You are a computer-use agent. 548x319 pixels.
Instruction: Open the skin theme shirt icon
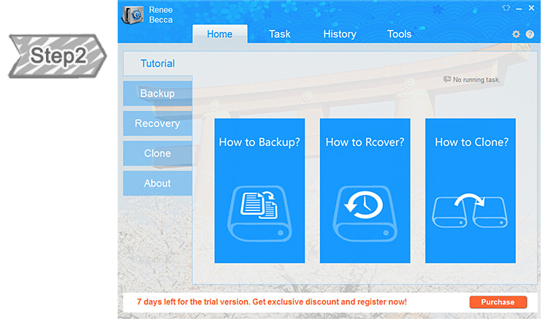click(x=505, y=8)
